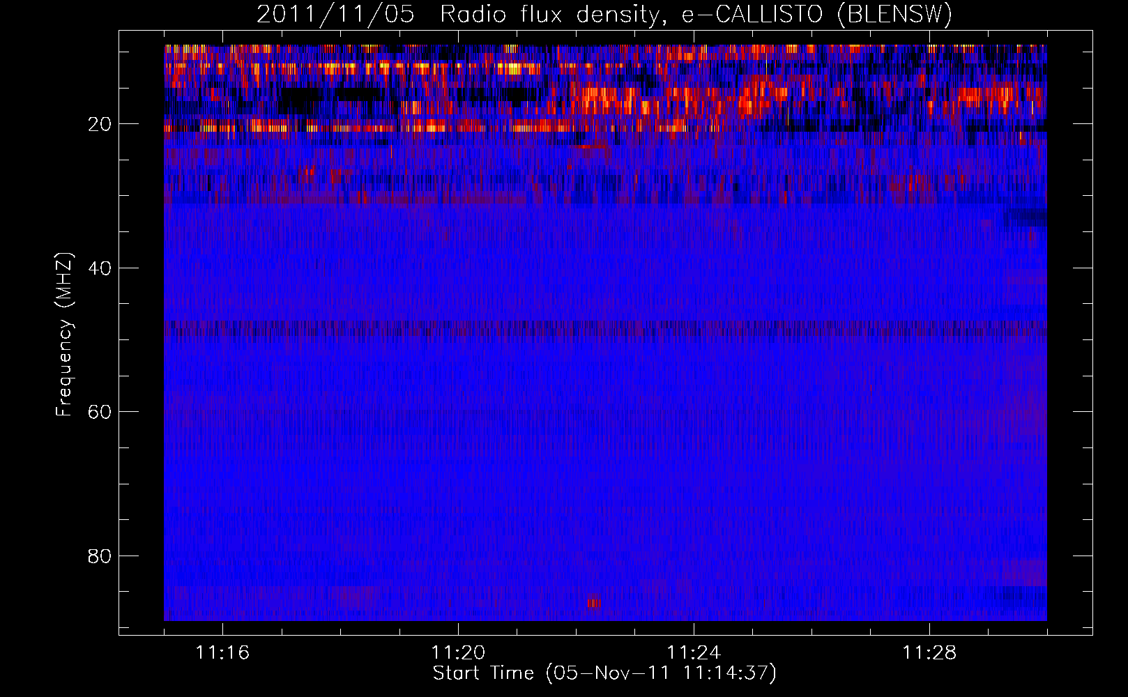Select the Frequency (MHZ) axis label
The height and width of the screenshot is (697, 1128).
tap(64, 335)
